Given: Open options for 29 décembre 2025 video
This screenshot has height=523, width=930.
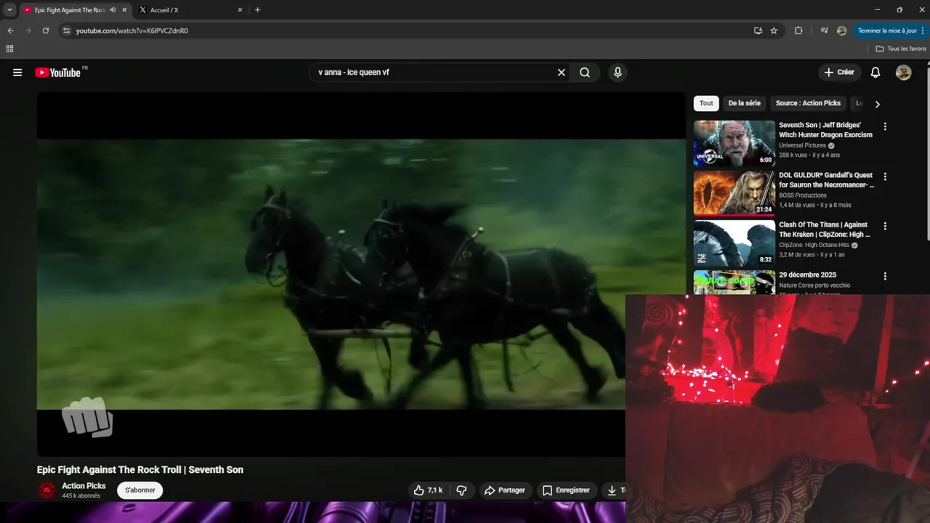Looking at the screenshot, I should pos(885,276).
